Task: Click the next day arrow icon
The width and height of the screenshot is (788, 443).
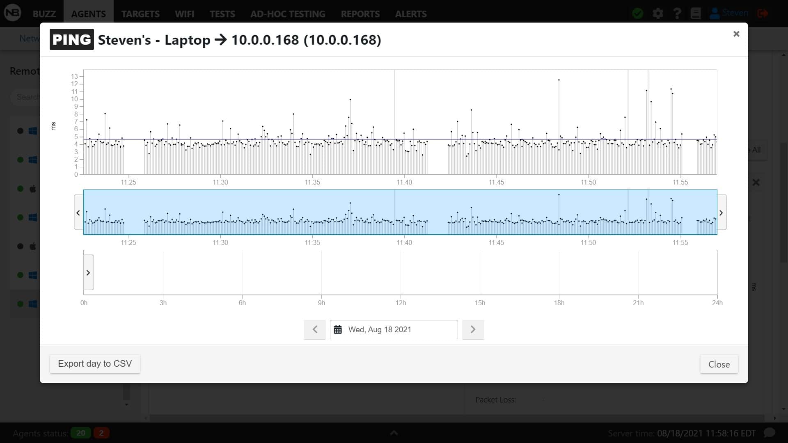Action: [x=473, y=329]
